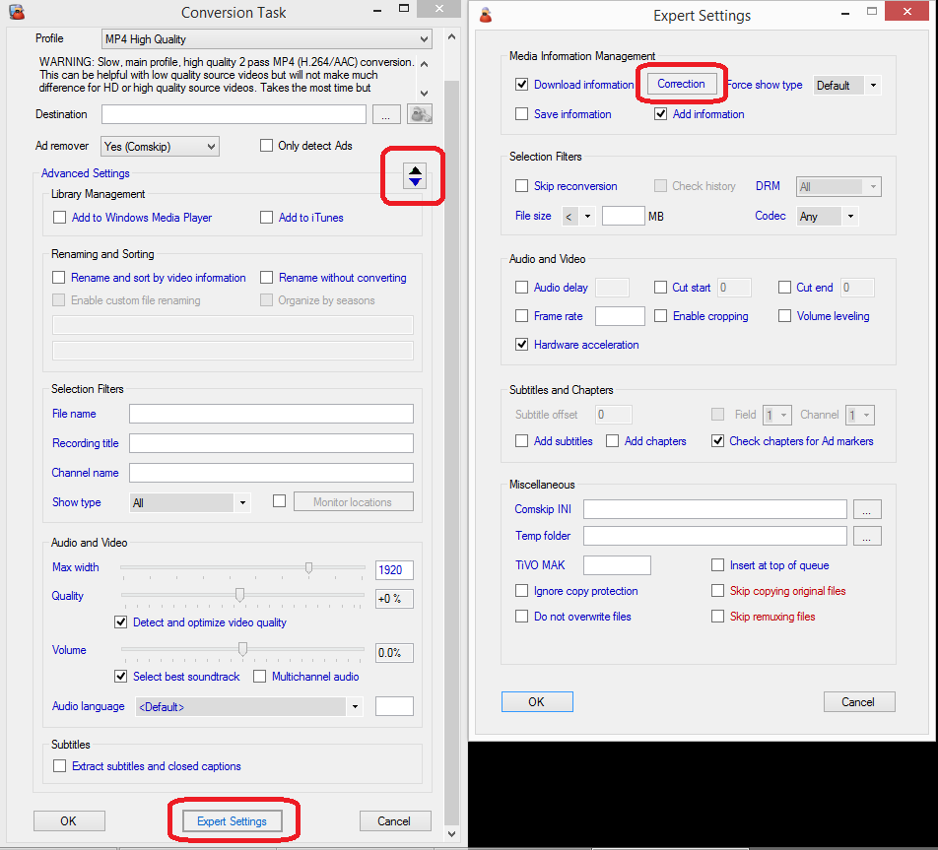
Task: Click the Frame rate field
Action: coord(620,316)
